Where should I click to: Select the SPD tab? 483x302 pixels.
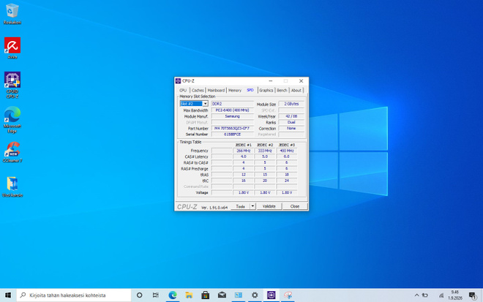250,90
